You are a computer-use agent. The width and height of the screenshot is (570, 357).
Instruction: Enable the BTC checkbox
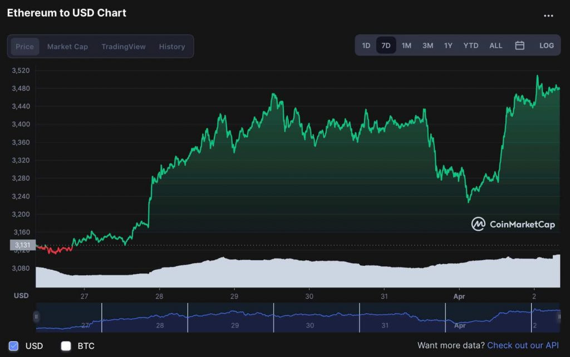tap(66, 346)
